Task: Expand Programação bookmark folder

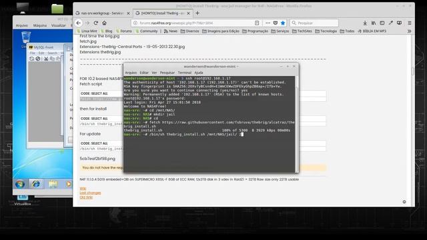Action: pos(255,31)
